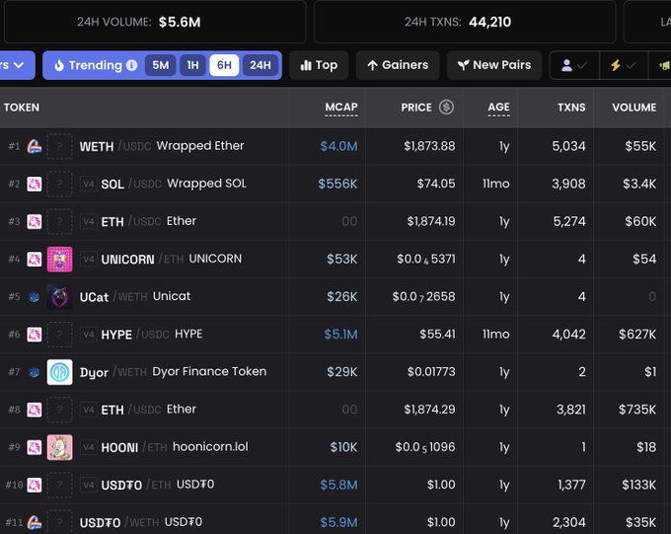Select the 6H trending timeframe
Screen dimensions: 671x534
coord(224,65)
